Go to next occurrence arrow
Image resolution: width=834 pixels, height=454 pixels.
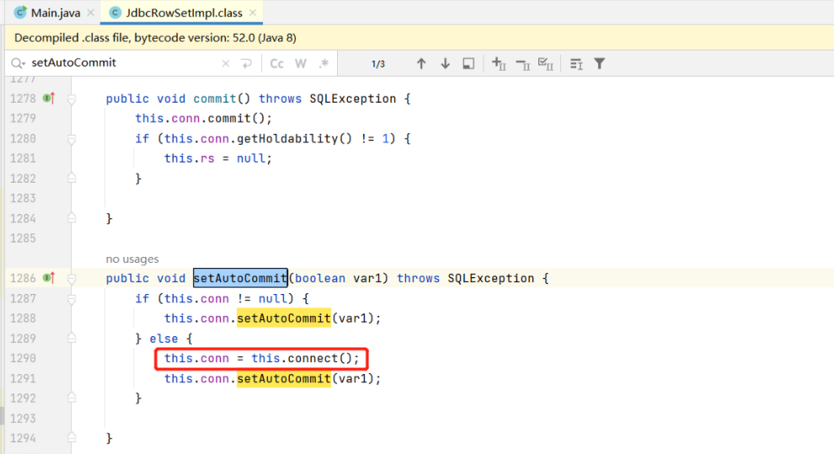(445, 64)
